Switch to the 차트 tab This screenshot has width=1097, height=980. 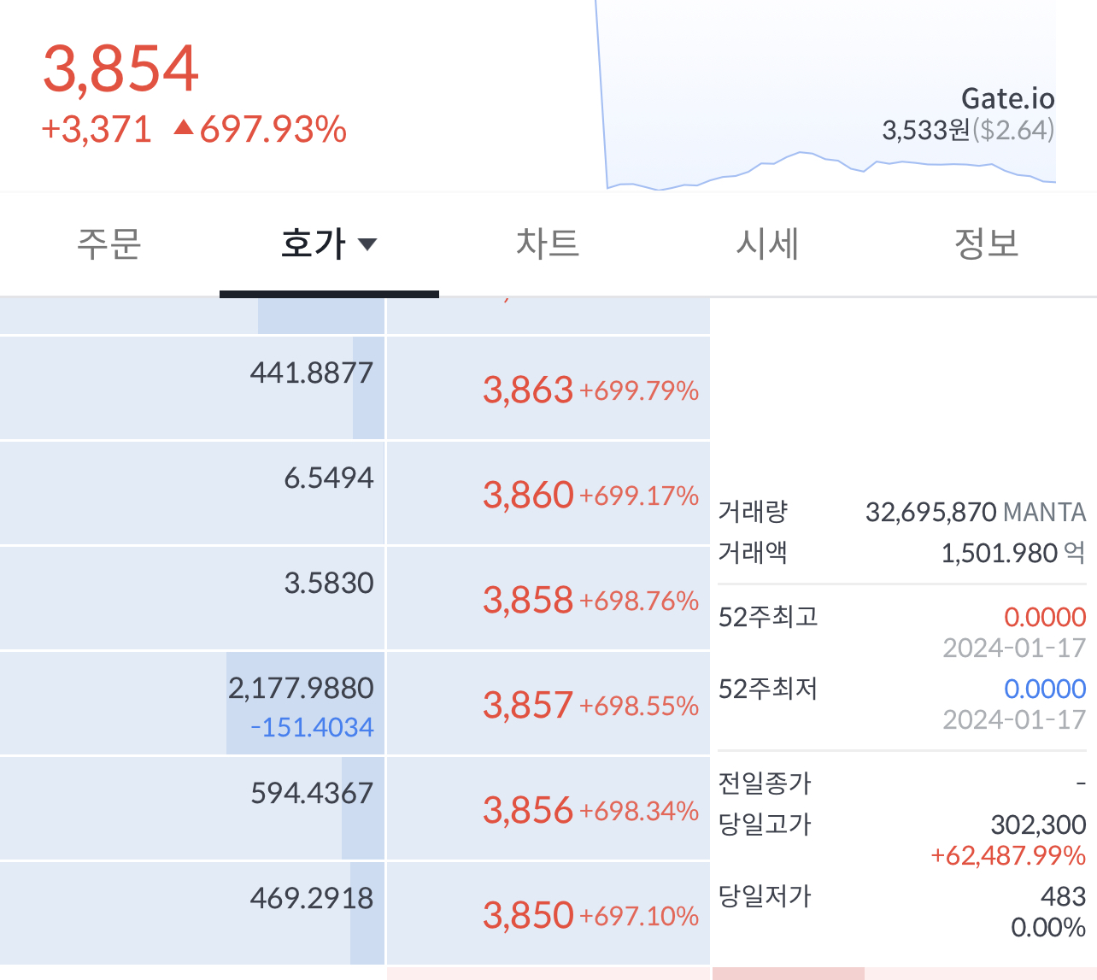click(548, 244)
